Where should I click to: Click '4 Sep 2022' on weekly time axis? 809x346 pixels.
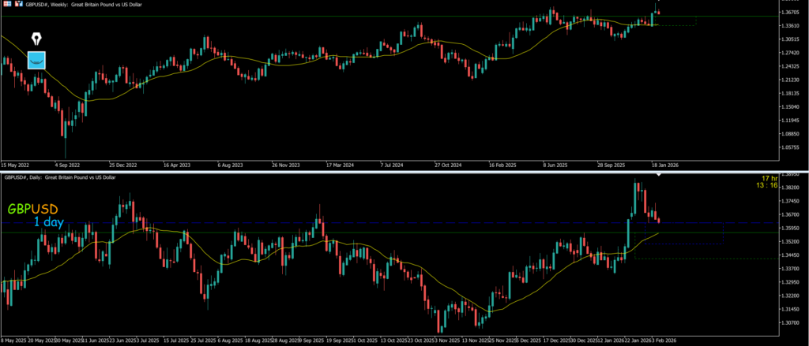coord(66,166)
